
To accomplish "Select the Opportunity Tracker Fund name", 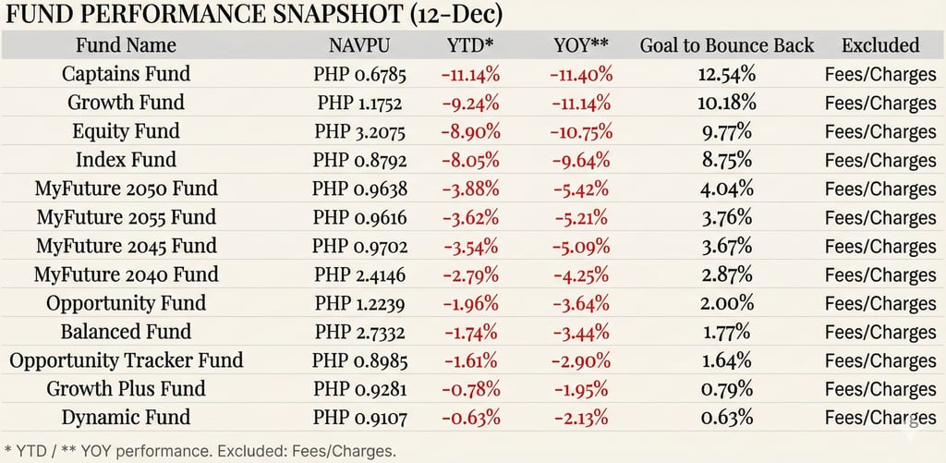I will (126, 360).
